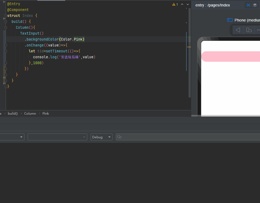260x203 pixels.
Task: Click fold end marker on }) line
Action: (6, 69)
